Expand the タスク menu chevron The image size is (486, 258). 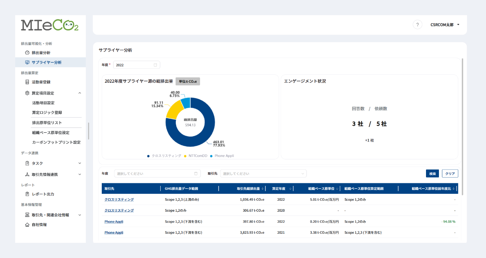[80, 163]
